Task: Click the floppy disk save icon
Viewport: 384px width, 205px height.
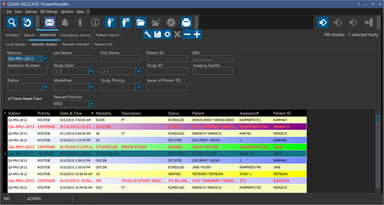Action: [x=157, y=35]
